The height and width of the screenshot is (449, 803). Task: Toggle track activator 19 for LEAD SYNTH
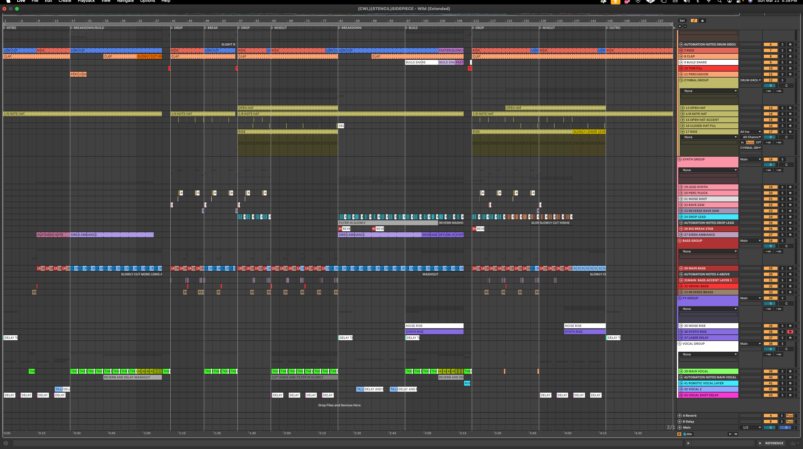pos(770,187)
